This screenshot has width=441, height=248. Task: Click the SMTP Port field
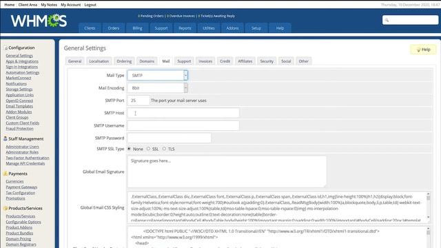pyautogui.click(x=139, y=101)
